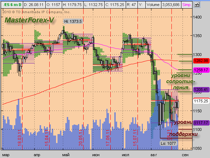Click the D: 26.08.11 date field

pyautogui.click(x=34, y=5)
